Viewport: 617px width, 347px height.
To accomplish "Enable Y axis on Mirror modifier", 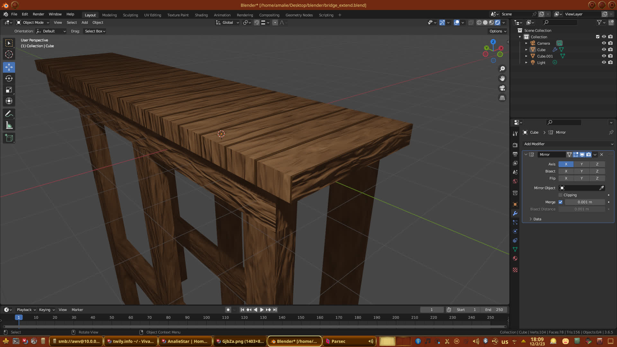I will coord(581,164).
